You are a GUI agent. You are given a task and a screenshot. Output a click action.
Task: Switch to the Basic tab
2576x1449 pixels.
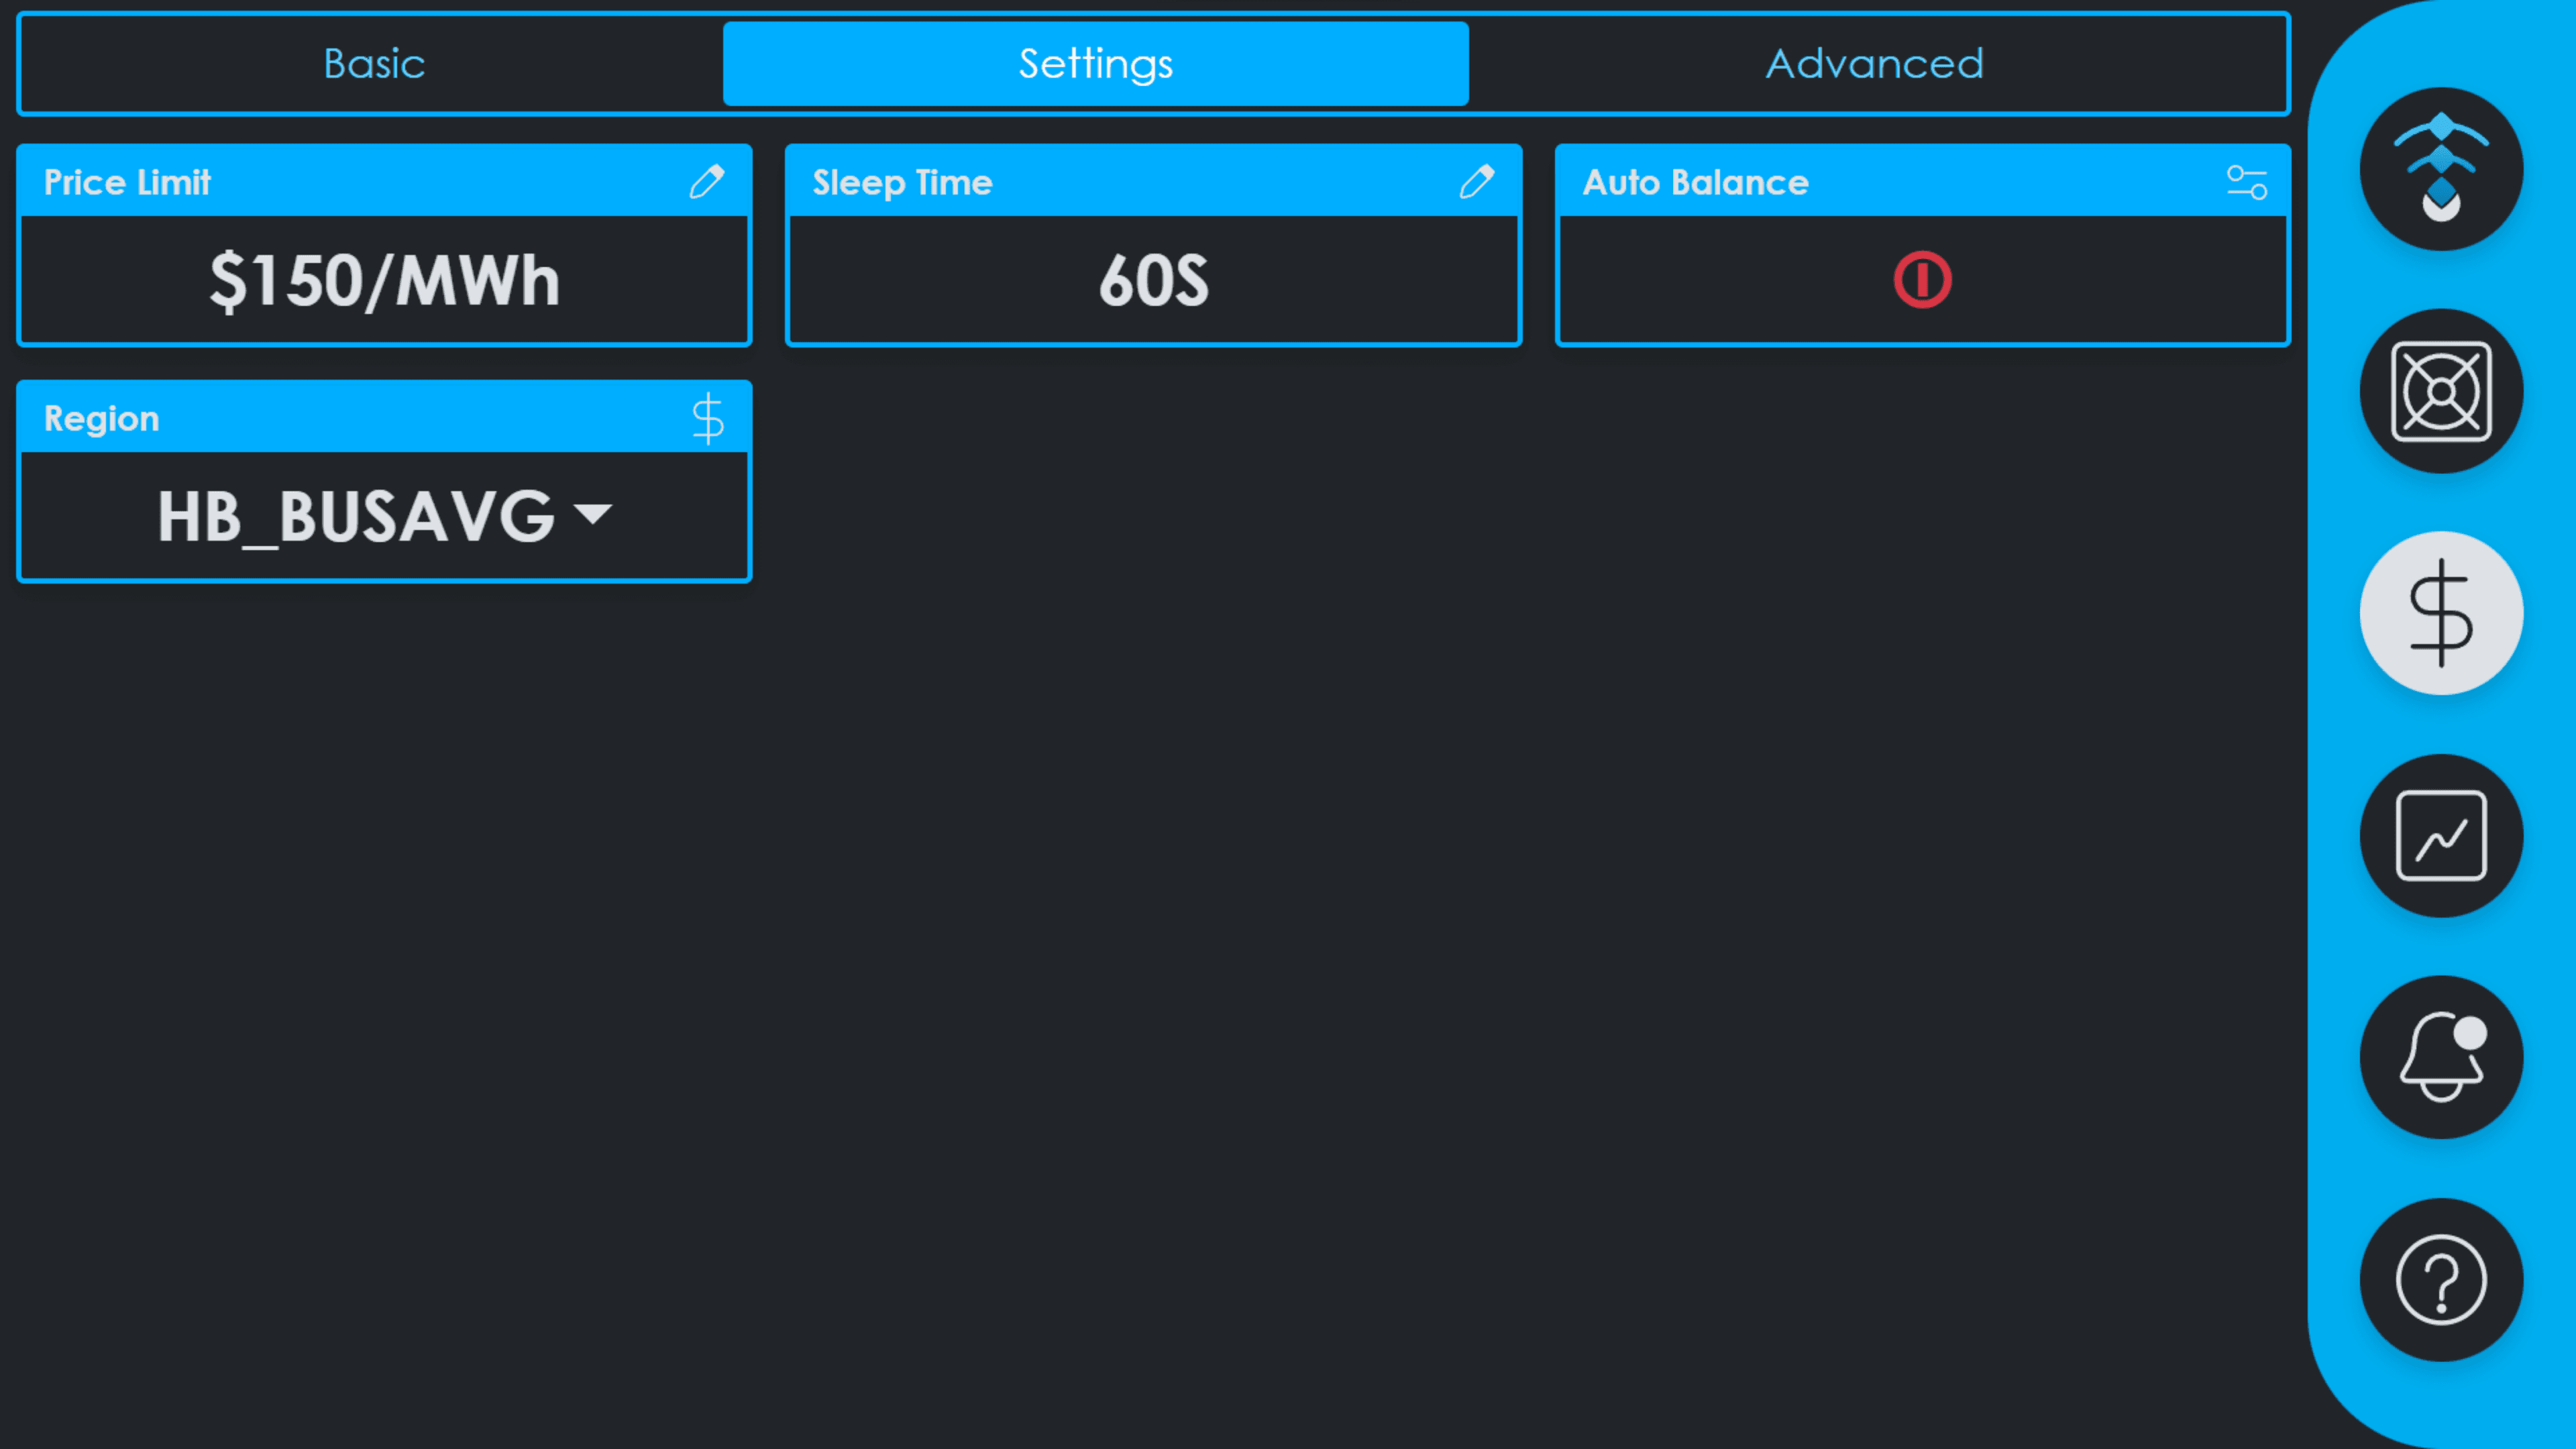[x=374, y=64]
